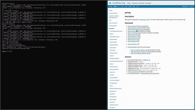Download dwm-5.8.2-pertag_without_bar.diff
The width and height of the screenshot is (195, 110).
(x=141, y=53)
